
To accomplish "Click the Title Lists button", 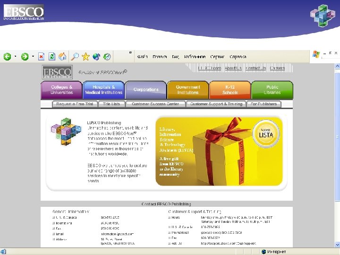I will [111, 104].
